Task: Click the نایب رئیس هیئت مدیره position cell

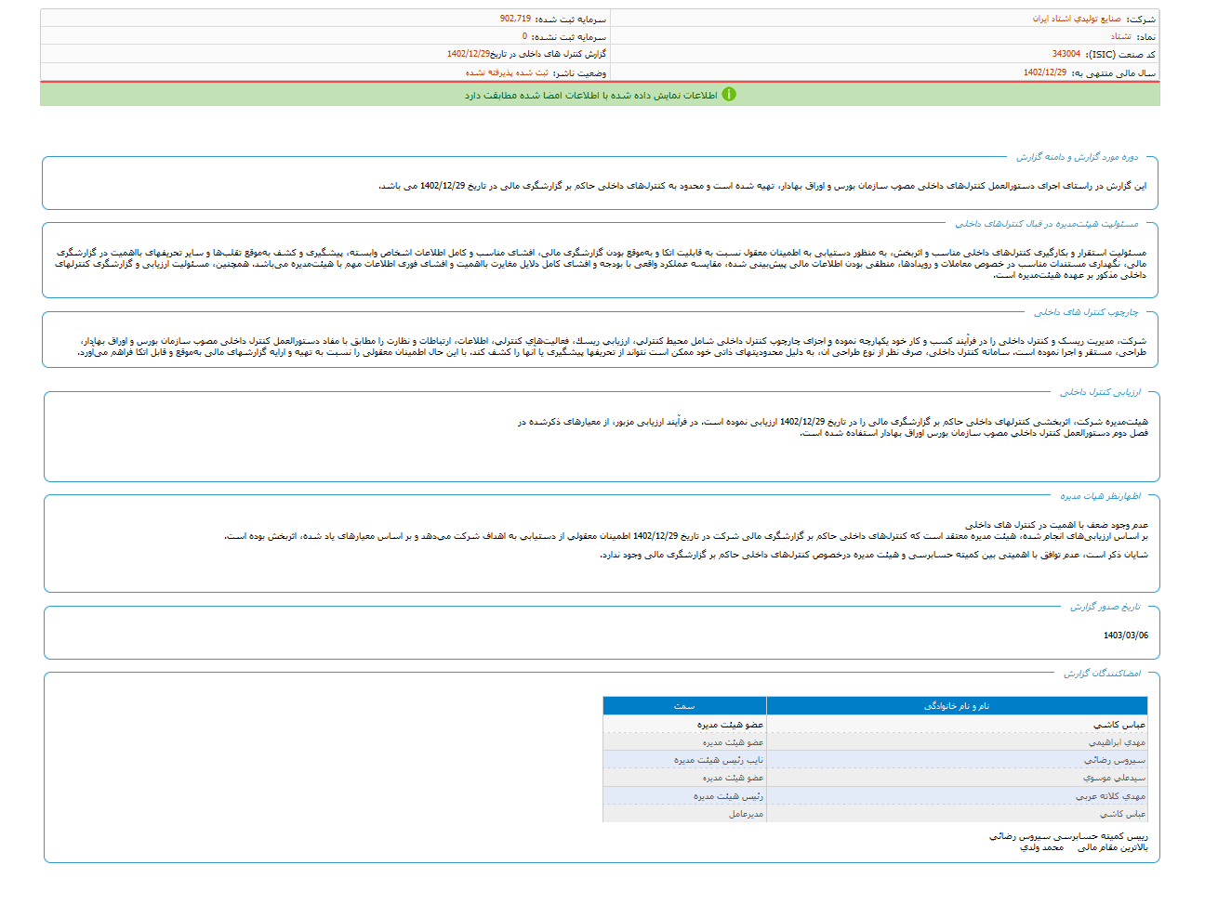Action: [718, 760]
